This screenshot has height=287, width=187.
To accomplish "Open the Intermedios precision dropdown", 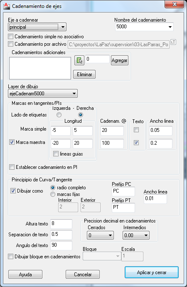I will click(x=136, y=235).
